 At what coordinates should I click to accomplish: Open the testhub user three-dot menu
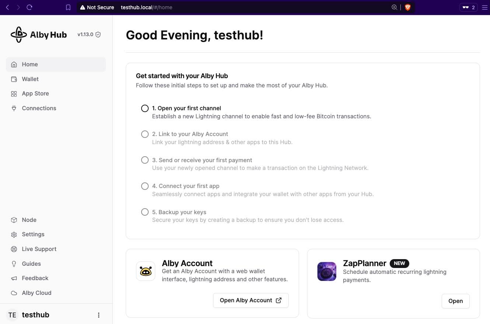[x=98, y=315]
